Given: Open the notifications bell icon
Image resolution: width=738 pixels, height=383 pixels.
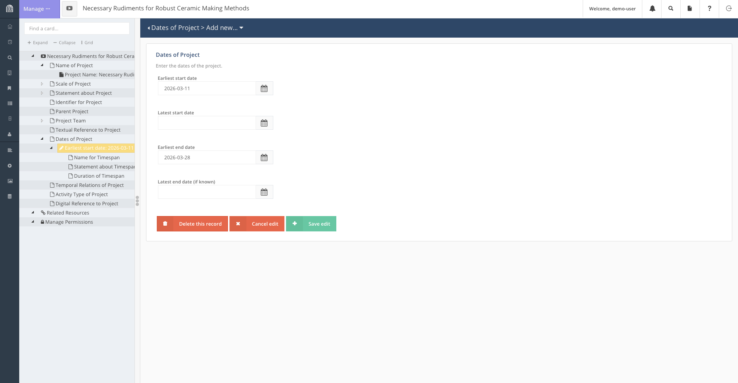Looking at the screenshot, I should click(x=652, y=8).
